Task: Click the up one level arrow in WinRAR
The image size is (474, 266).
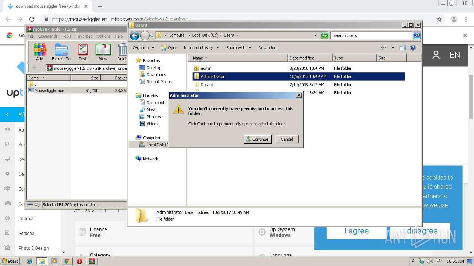Action: 34,68
